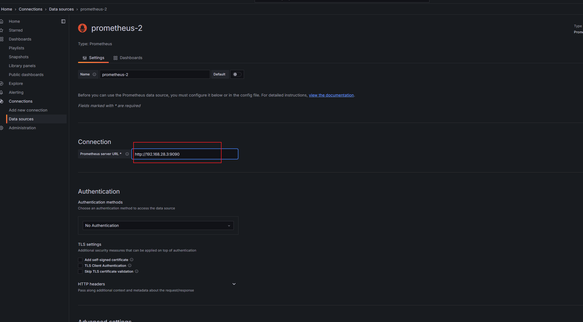Click Data sources in the breadcrumb

click(61, 9)
